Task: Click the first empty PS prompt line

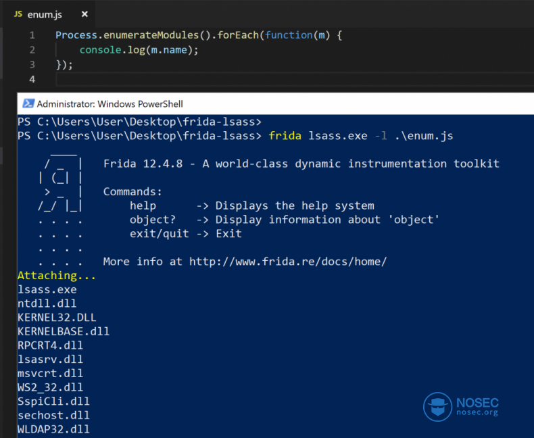Action: point(140,122)
